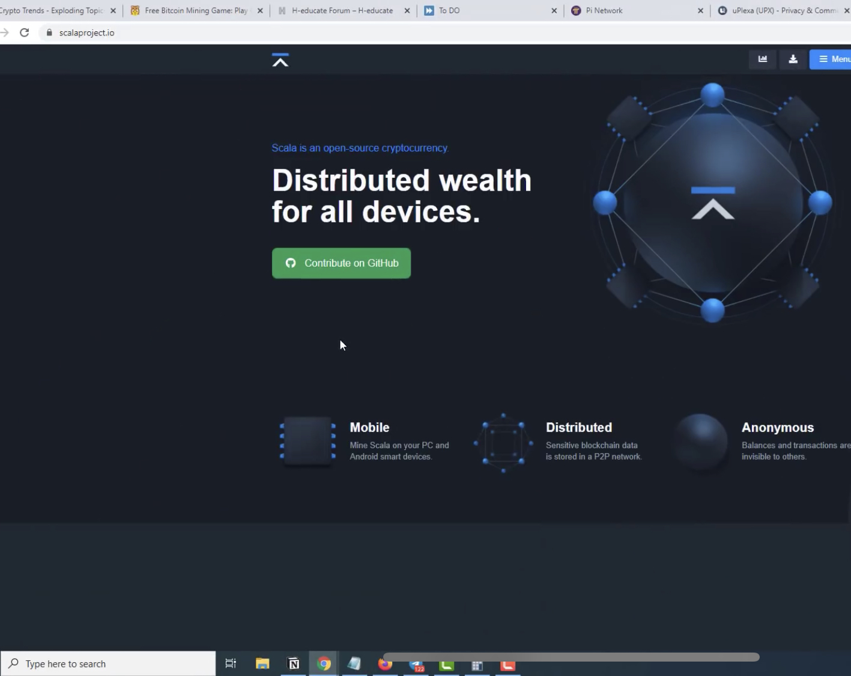Close the To DO tab

pos(554,11)
